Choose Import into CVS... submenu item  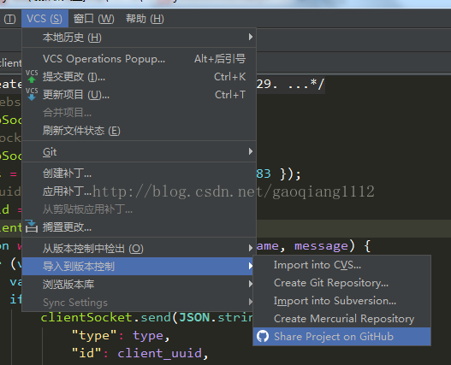(x=342, y=265)
